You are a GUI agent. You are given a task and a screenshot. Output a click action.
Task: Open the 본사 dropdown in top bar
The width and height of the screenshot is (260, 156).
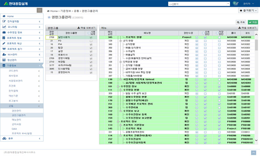click(199, 3)
